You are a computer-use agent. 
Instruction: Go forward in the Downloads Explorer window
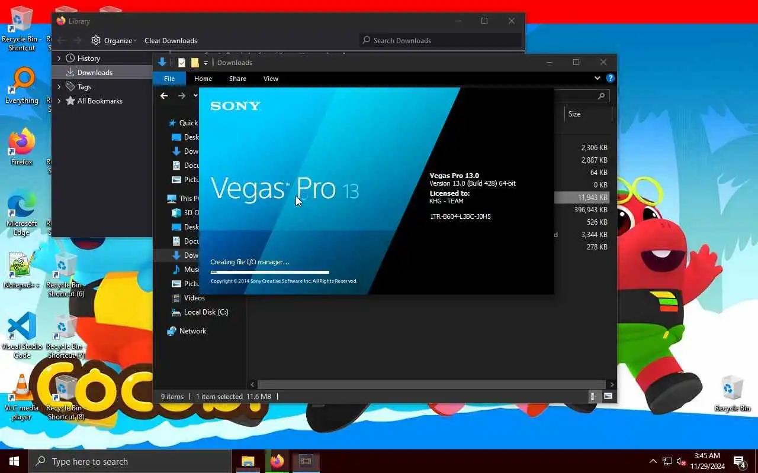(x=182, y=96)
